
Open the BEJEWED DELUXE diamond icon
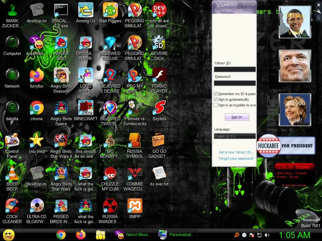coord(110,48)
